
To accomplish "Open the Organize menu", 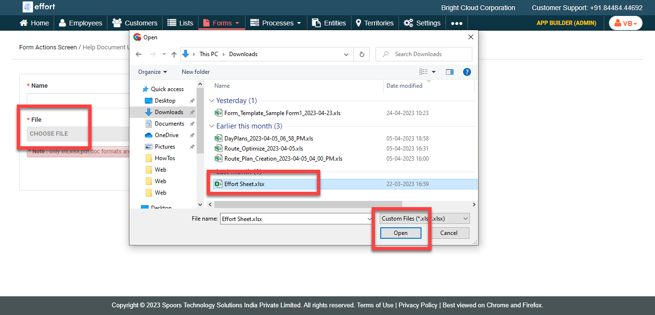I will tap(152, 72).
